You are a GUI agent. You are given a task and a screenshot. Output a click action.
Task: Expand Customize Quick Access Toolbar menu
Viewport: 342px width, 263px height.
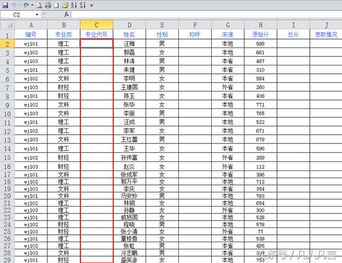91,6
